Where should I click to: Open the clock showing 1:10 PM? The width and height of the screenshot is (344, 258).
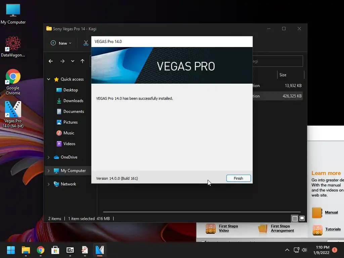(321, 250)
